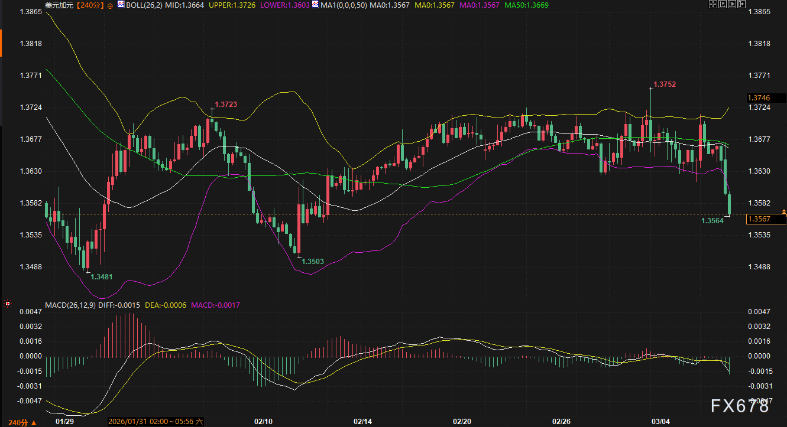Click the 1.3723 peak price annotation

(x=225, y=104)
